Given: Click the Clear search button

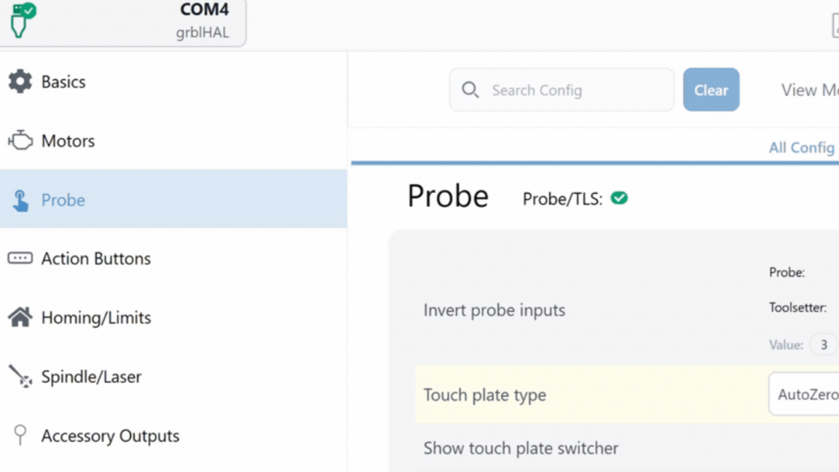Looking at the screenshot, I should 711,90.
